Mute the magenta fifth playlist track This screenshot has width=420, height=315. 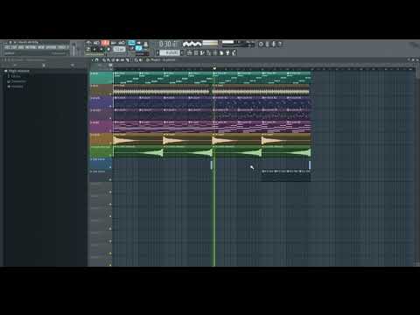(110, 131)
